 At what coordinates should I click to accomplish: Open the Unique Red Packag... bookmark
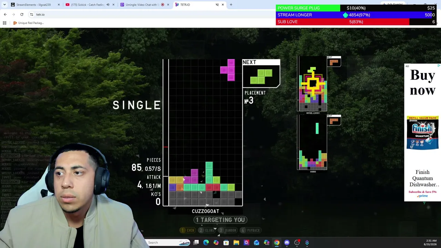(28, 23)
